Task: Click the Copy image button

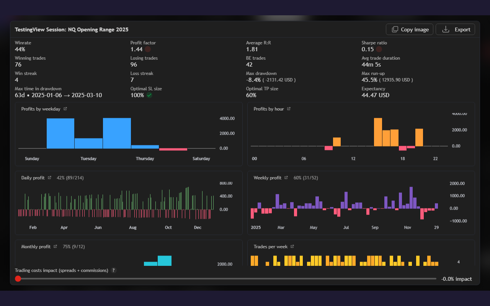Action: point(410,29)
